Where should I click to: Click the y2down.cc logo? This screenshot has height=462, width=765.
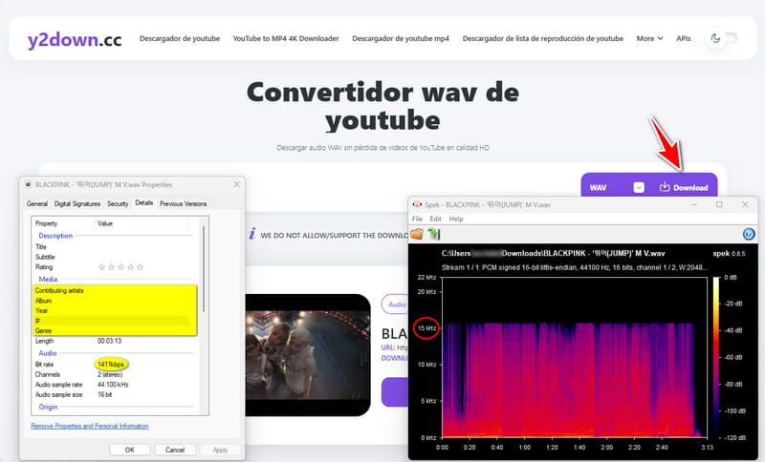click(75, 39)
